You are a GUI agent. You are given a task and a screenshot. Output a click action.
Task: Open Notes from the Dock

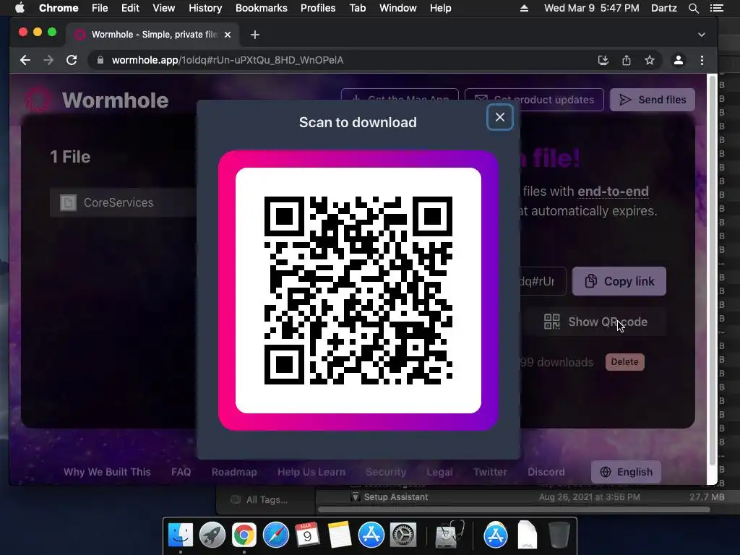point(340,535)
